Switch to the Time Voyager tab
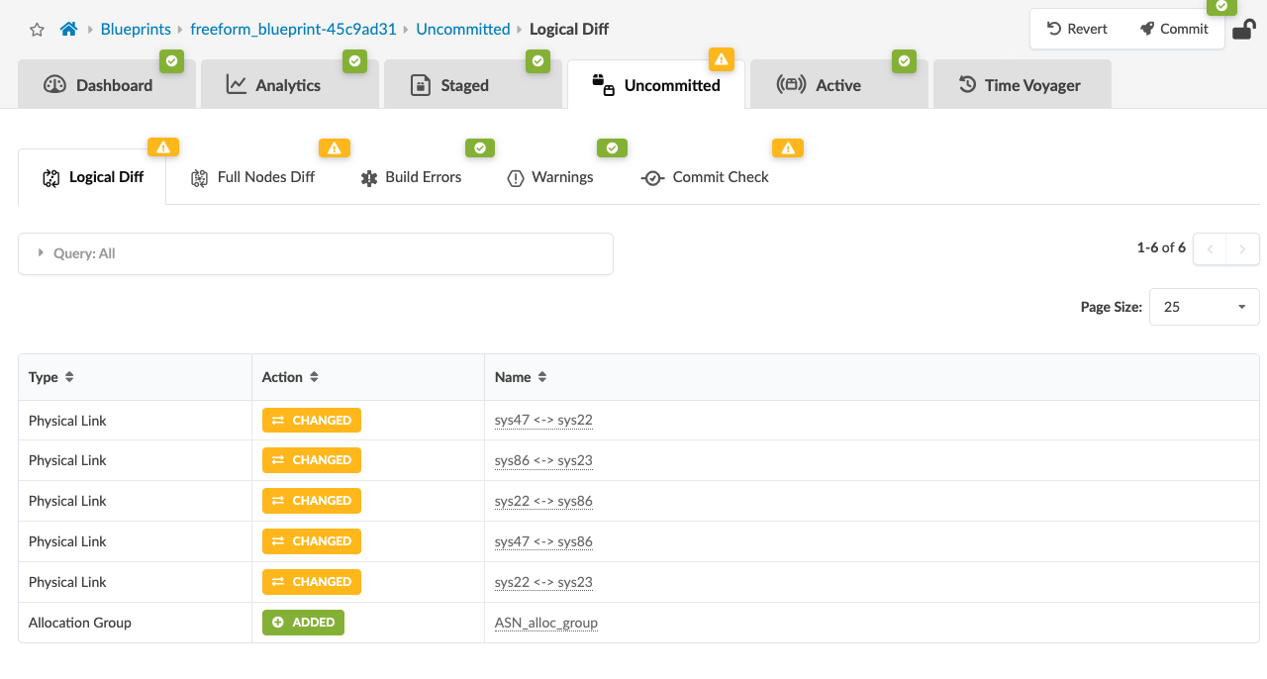 [x=1022, y=85]
